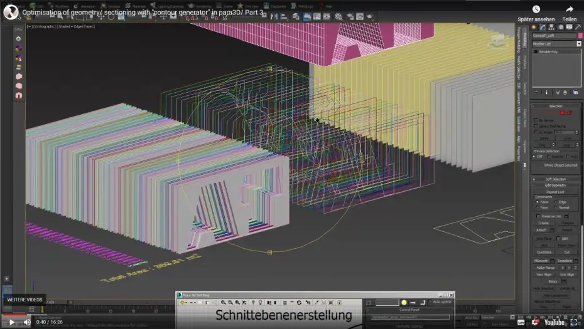The height and width of the screenshot is (329, 584).
Task: Click the Pin Stack icon below modifier stack
Action: point(536,92)
